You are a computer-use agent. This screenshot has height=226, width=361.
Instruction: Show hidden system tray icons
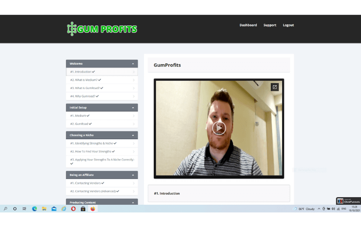click(x=319, y=209)
